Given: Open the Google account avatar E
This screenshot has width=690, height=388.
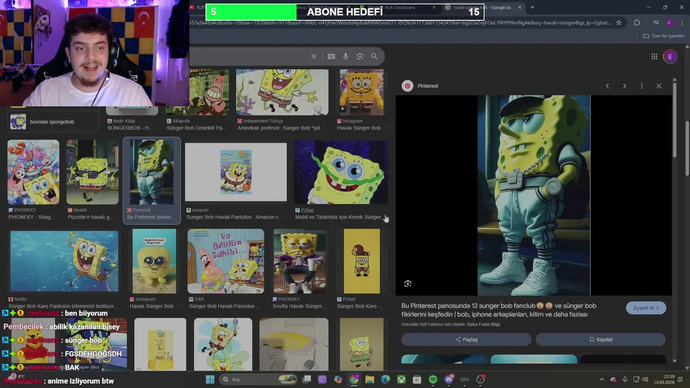Looking at the screenshot, I should click(670, 56).
